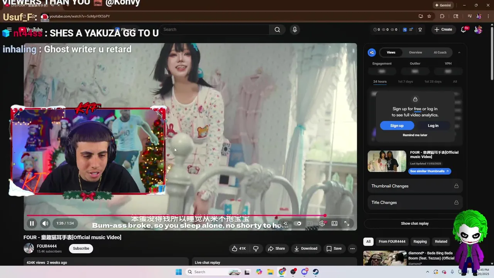Click the Windows taskbar Search box
This screenshot has height=278, width=494.
click(x=214, y=272)
